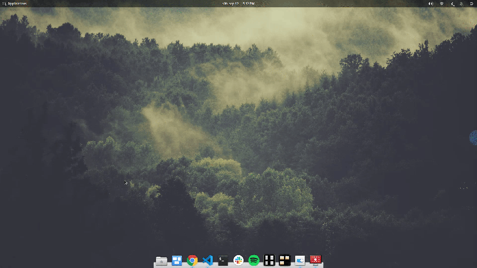Open the date and time indicator

(238, 4)
